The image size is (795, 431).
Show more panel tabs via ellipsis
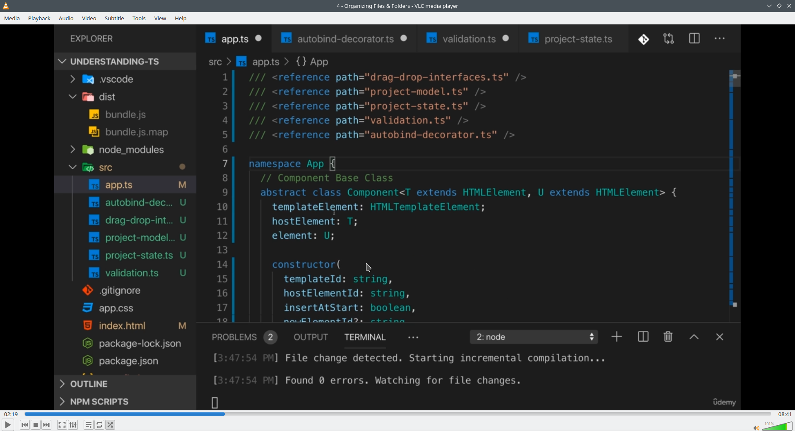[x=413, y=338]
